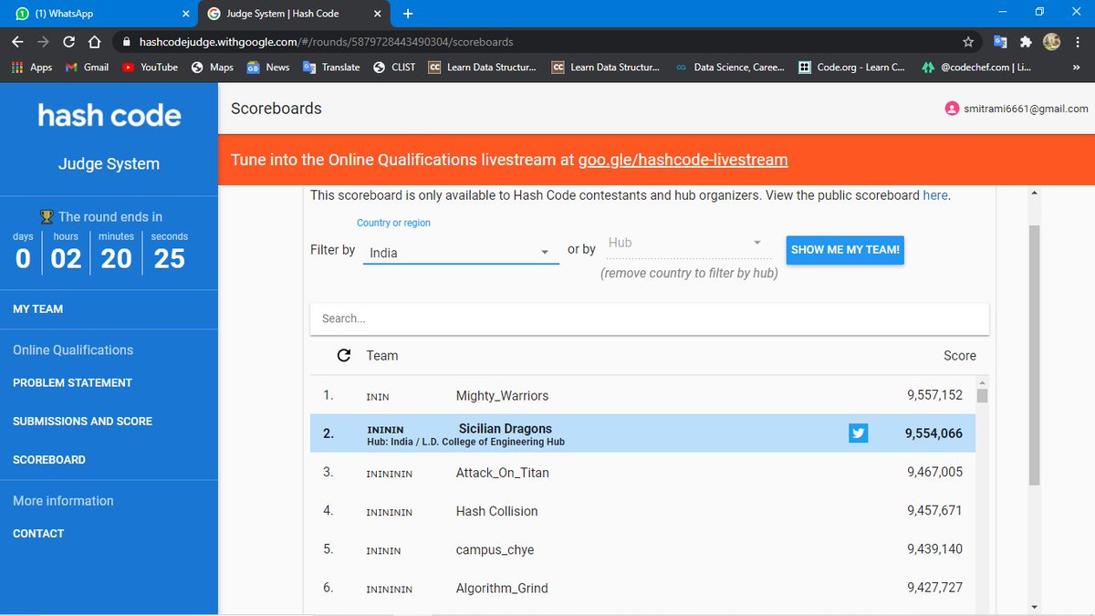Open the Maps bookmark
This screenshot has height=616, width=1095.
(212, 67)
